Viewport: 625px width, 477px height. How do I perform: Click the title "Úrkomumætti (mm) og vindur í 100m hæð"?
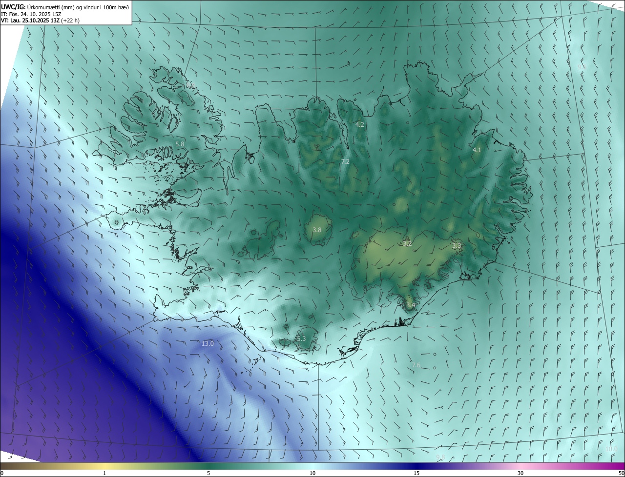point(77,6)
